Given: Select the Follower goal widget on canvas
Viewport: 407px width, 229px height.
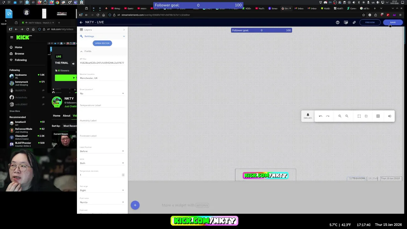Looking at the screenshot, I should click(261, 30).
